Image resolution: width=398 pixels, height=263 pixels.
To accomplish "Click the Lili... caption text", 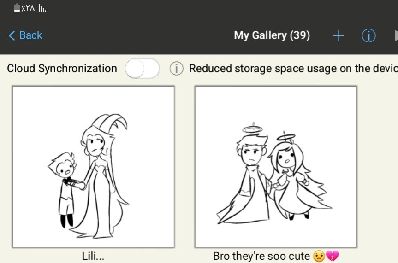I will [x=93, y=256].
